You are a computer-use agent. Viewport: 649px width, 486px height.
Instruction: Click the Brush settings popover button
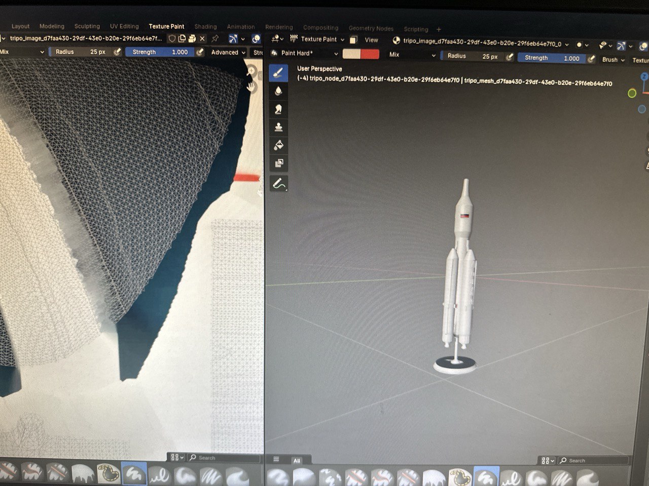[x=613, y=60]
